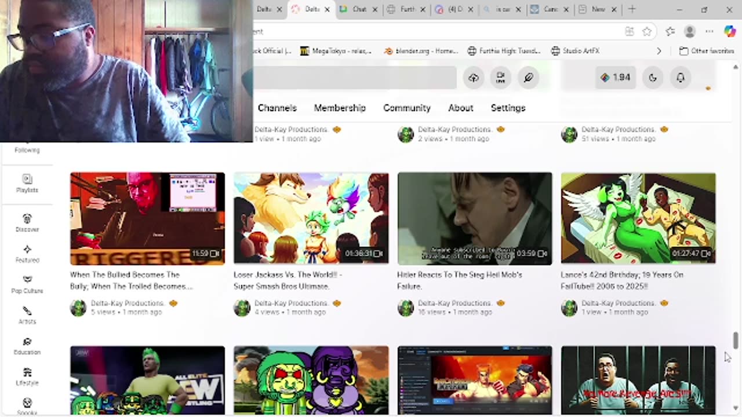
Task: Go to Discover in the sidebar
Action: point(27,223)
